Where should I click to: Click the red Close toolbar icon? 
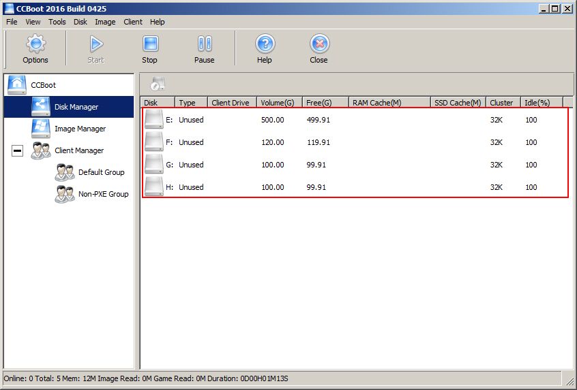319,44
